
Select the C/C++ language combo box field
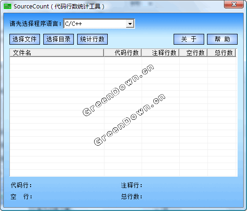tap(99, 24)
